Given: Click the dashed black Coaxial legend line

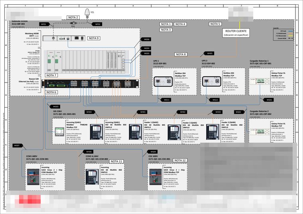Looking at the screenshot, I should coord(290,38).
